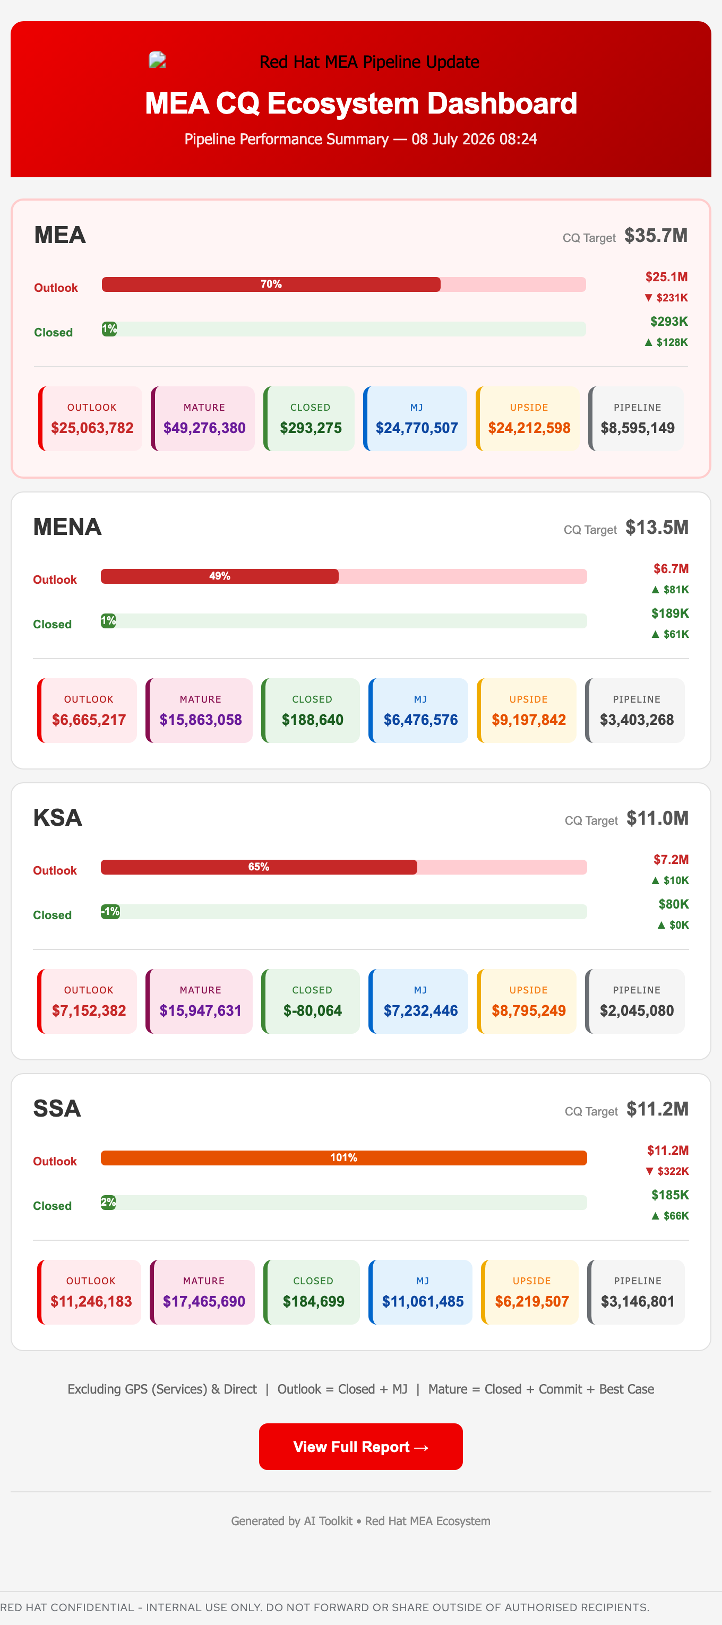The height and width of the screenshot is (1625, 722).
Task: Click the MEA CQ Ecosystem Dashboard title
Action: [361, 103]
